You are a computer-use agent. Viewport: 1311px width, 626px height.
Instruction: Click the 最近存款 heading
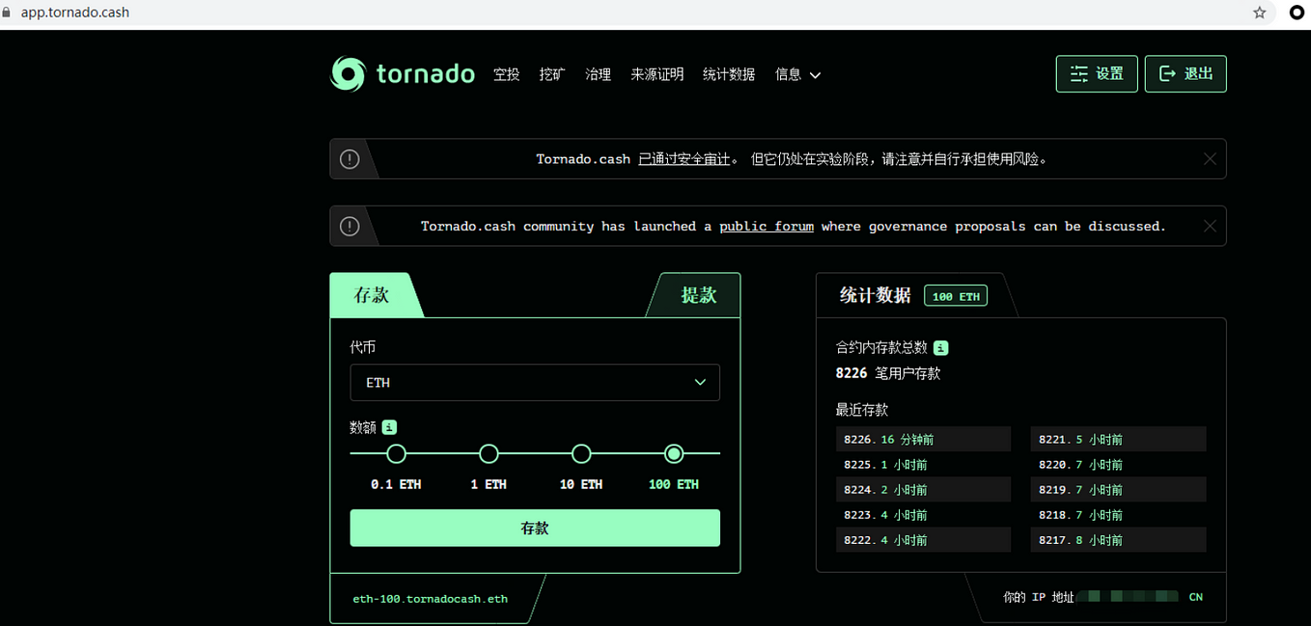tap(862, 410)
